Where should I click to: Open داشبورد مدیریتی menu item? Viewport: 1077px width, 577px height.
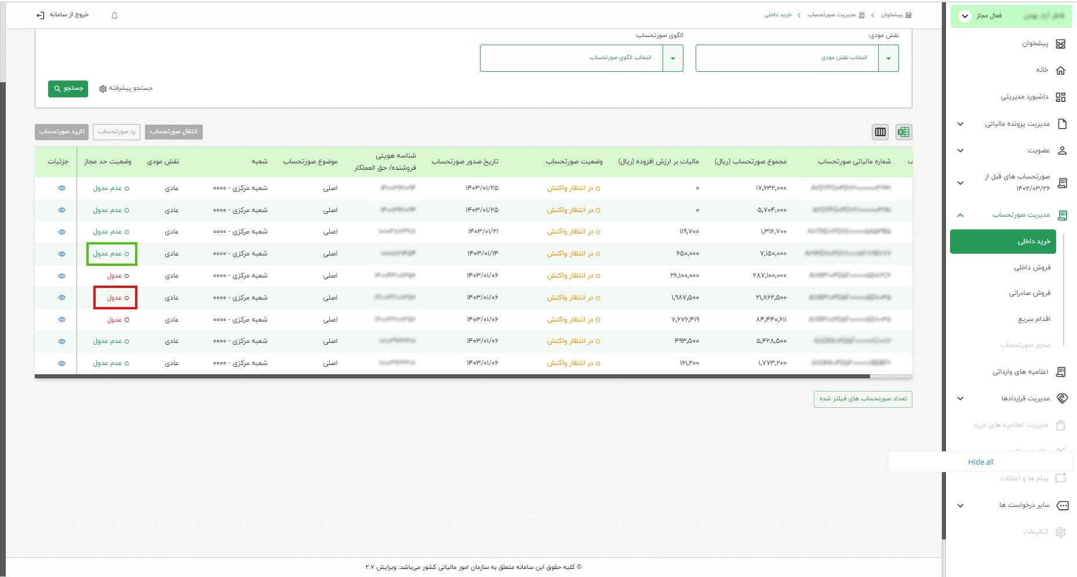1024,97
